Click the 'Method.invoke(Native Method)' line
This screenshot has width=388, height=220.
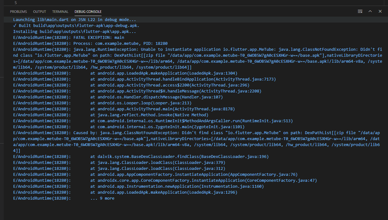tap(111, 115)
